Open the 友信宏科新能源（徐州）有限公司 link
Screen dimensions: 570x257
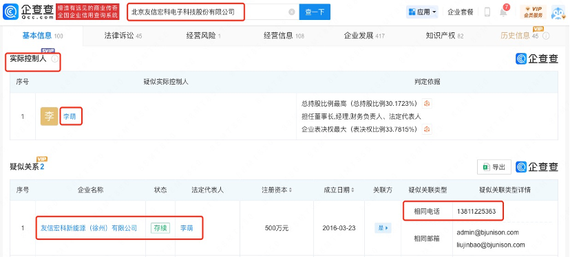pos(89,228)
